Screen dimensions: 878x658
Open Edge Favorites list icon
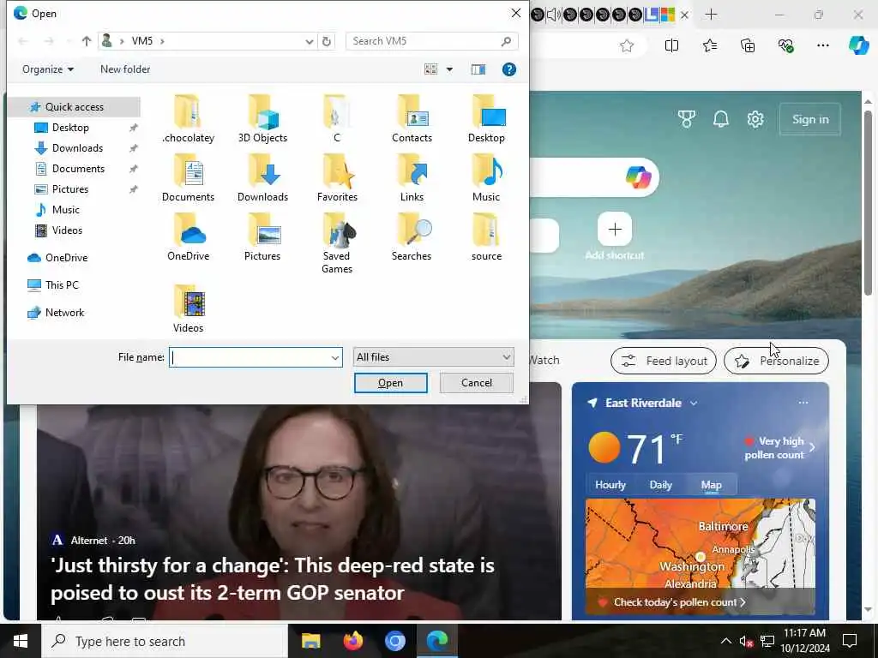709,46
